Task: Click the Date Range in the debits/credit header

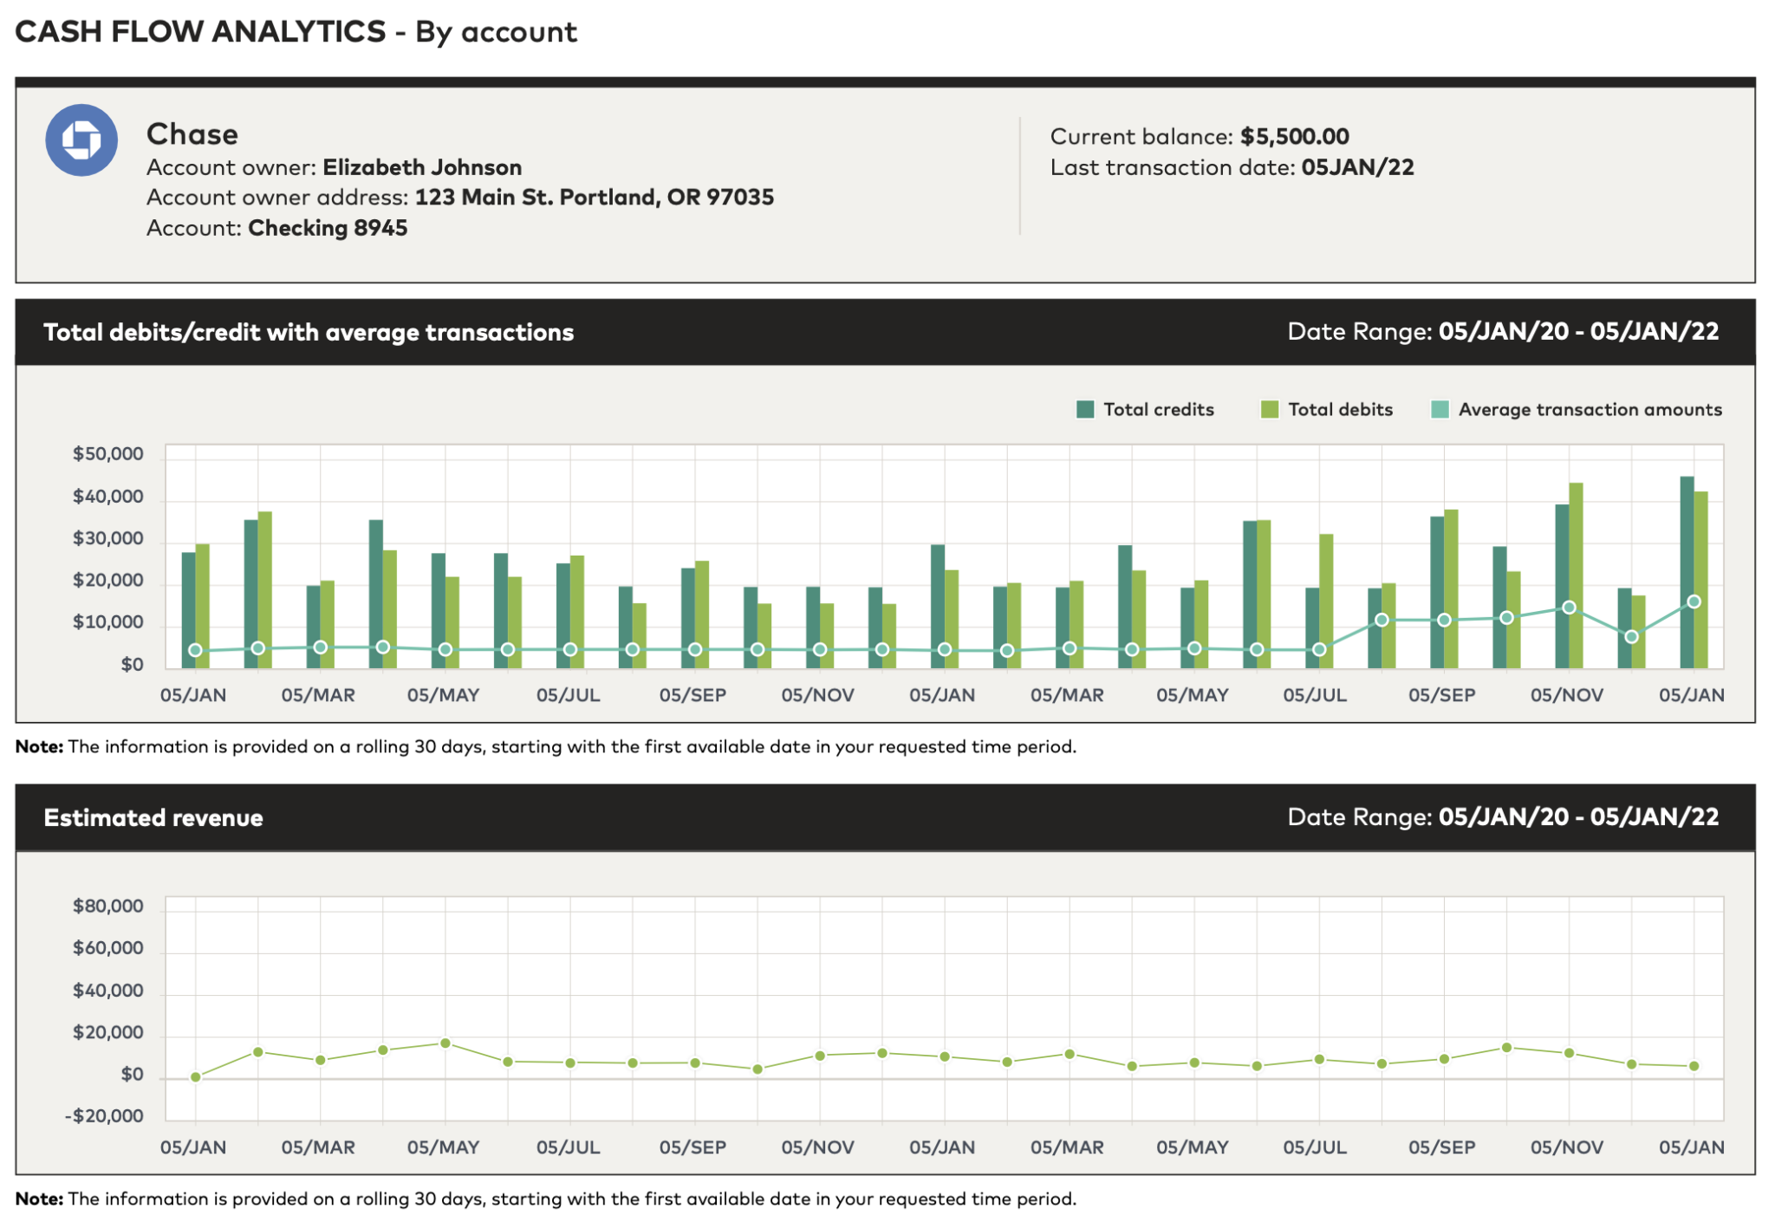Action: 1502,331
